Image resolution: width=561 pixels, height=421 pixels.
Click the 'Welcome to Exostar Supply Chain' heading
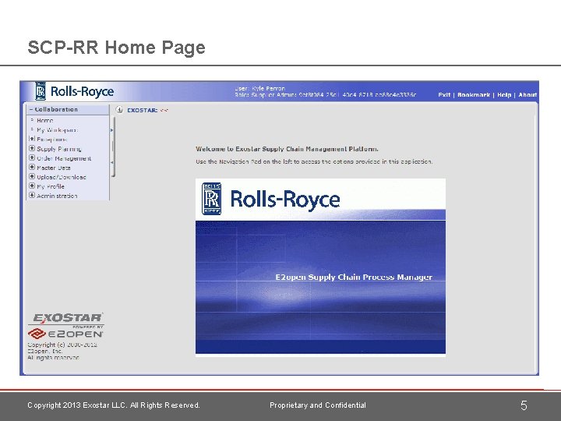(x=287, y=149)
